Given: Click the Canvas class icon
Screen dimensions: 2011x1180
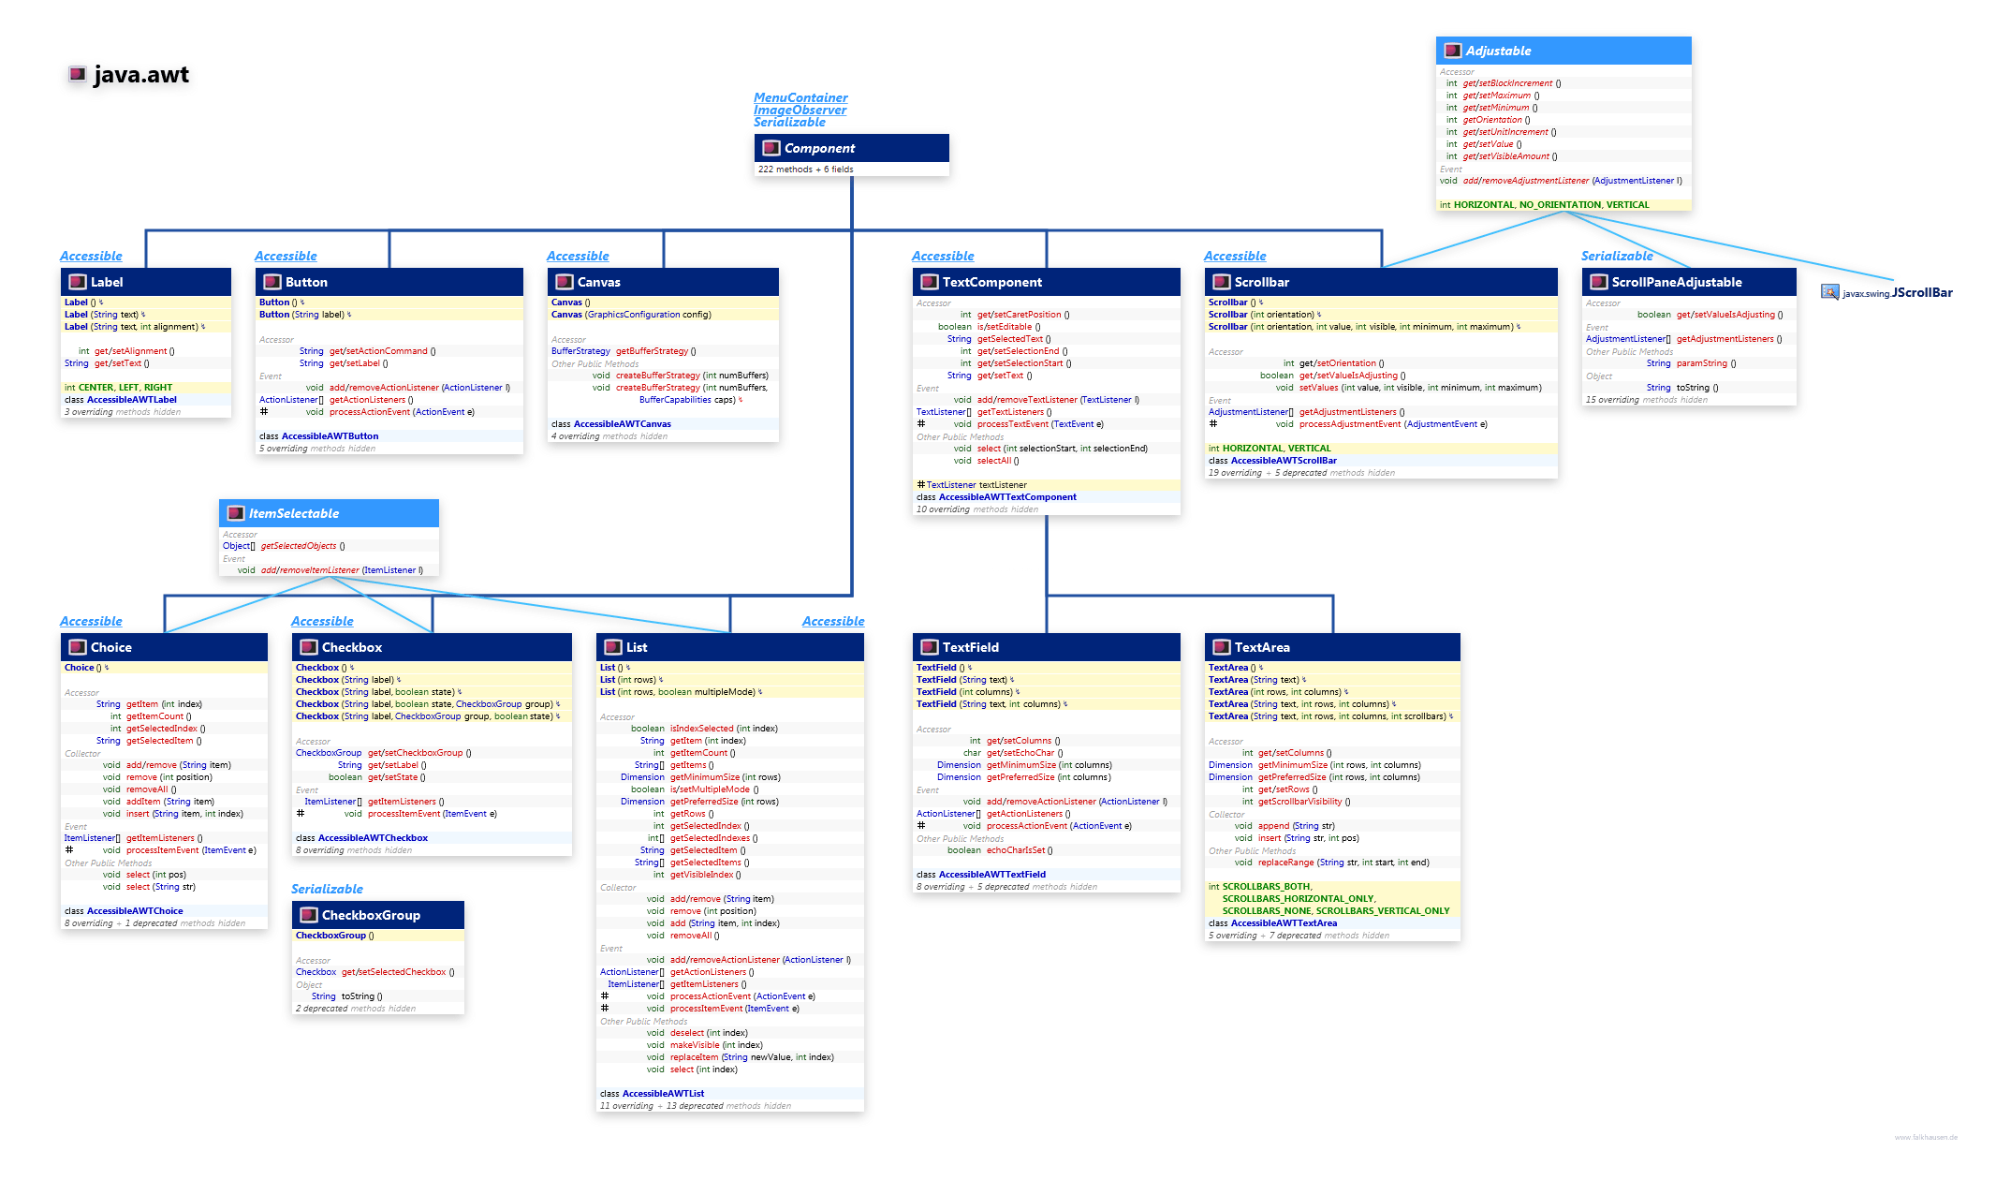Looking at the screenshot, I should [564, 282].
